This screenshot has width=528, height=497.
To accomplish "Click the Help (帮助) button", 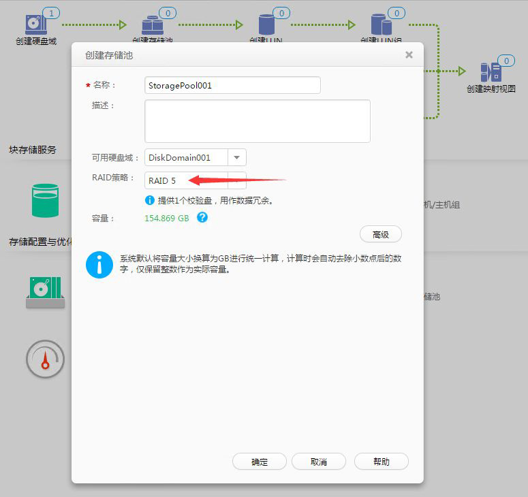I will pos(382,462).
